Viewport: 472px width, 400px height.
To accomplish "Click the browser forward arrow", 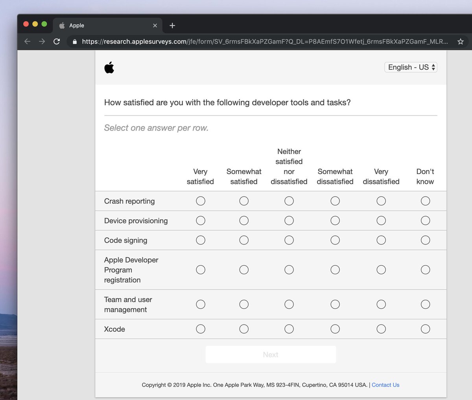I will click(x=42, y=42).
